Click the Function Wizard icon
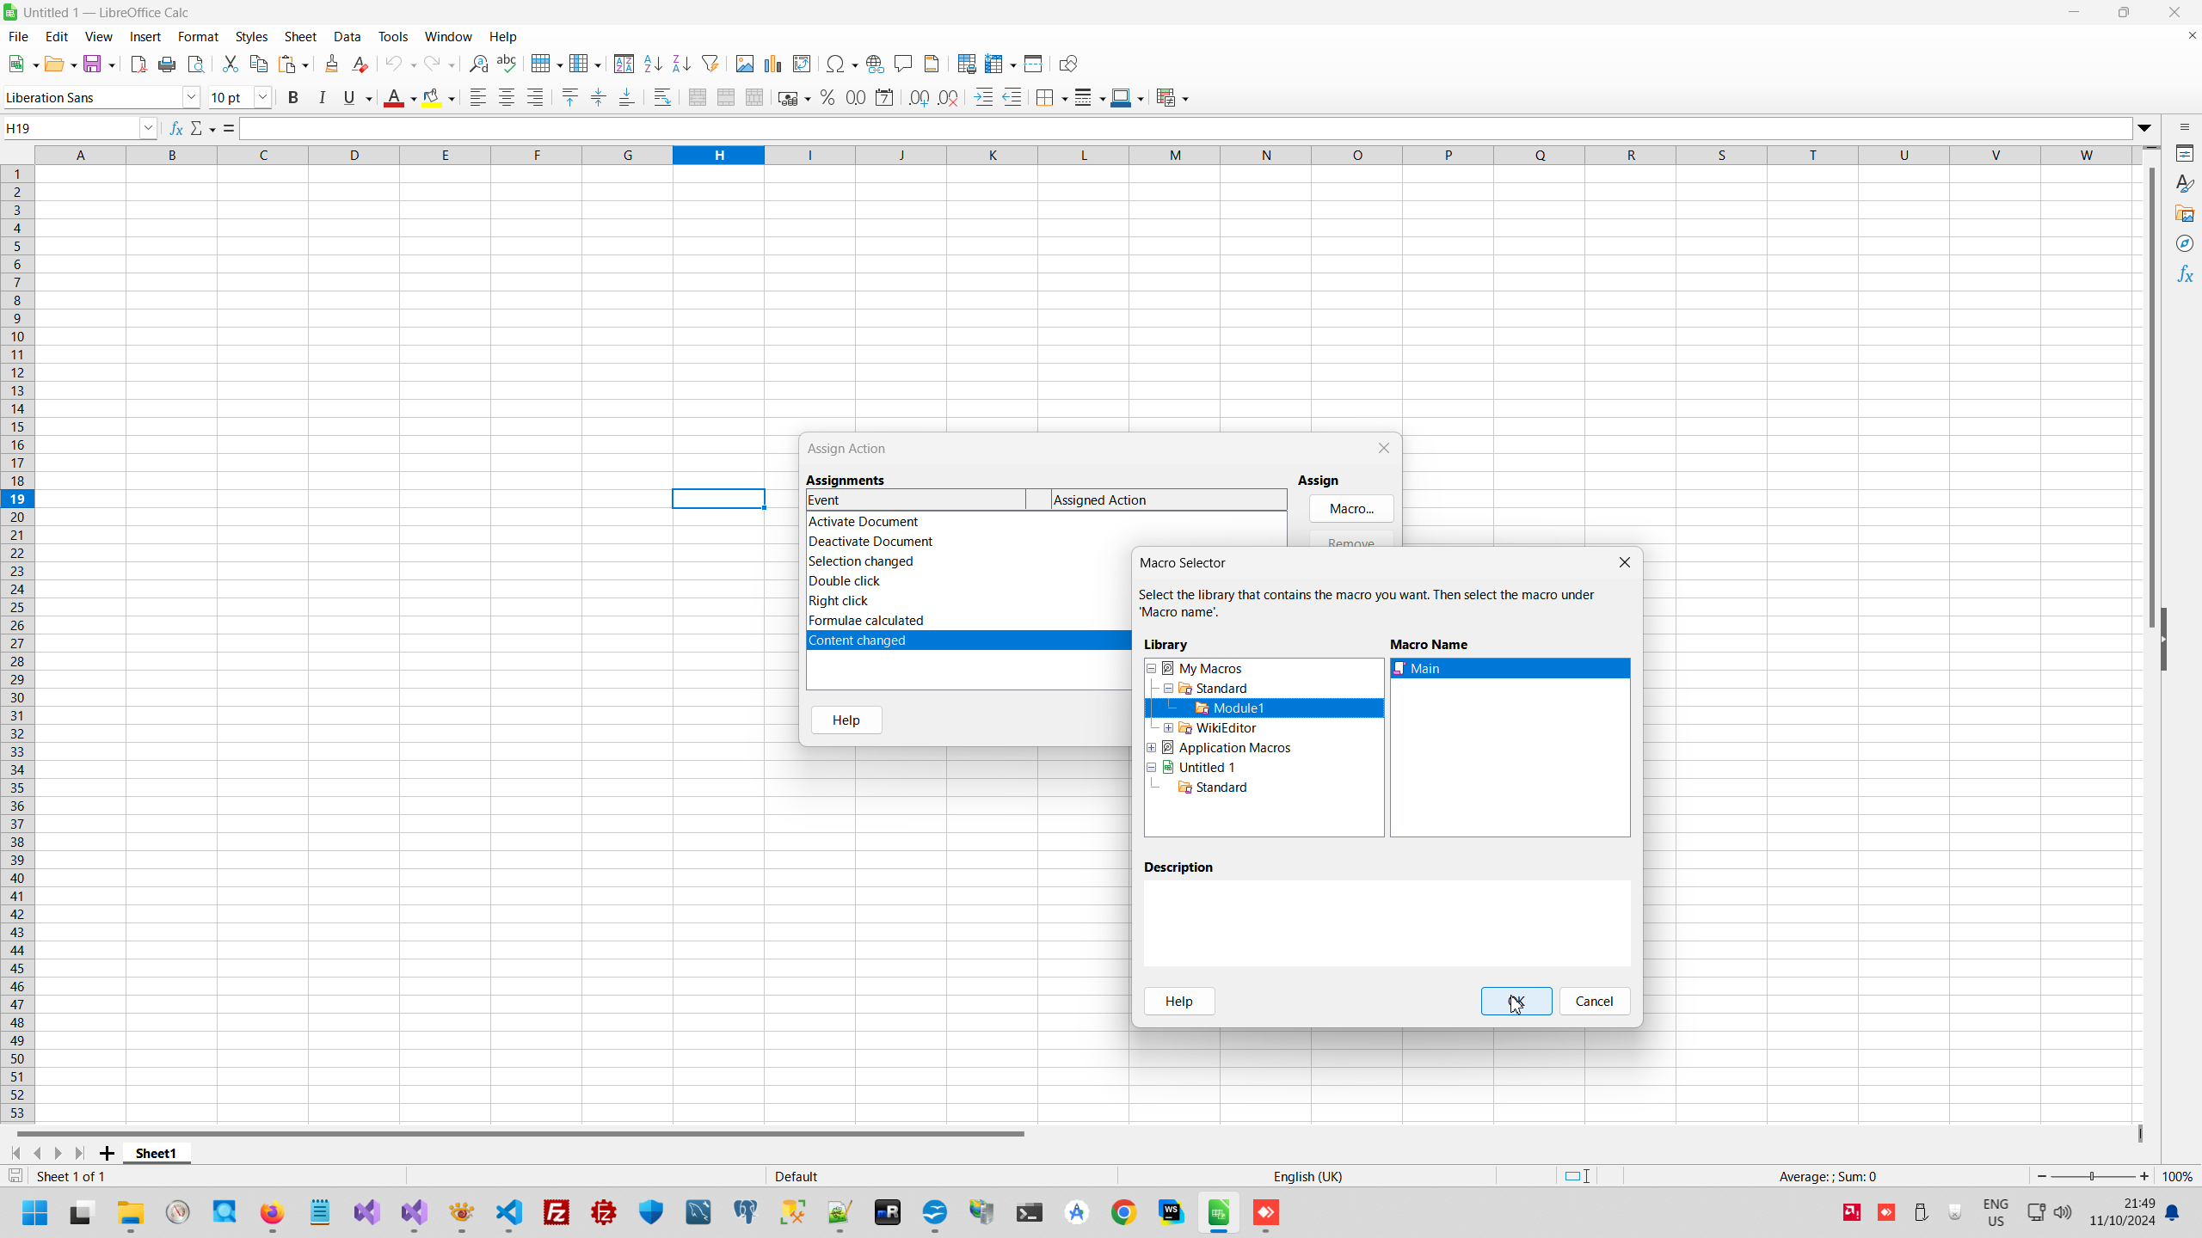This screenshot has width=2202, height=1238. point(176,128)
